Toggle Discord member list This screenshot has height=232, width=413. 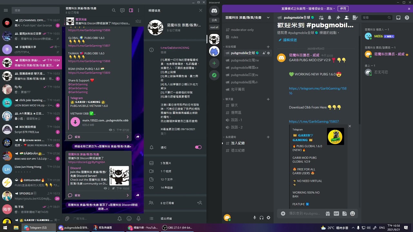tap(347, 17)
